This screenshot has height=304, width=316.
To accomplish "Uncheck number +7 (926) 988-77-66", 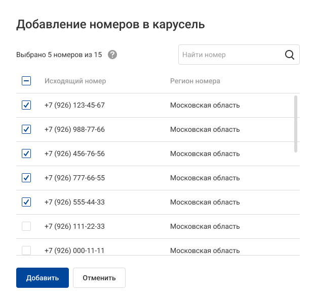I will pyautogui.click(x=26, y=129).
